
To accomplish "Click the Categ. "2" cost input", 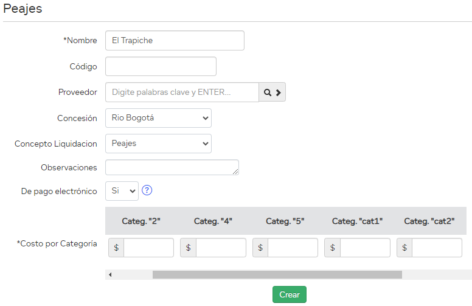I will pos(148,248).
